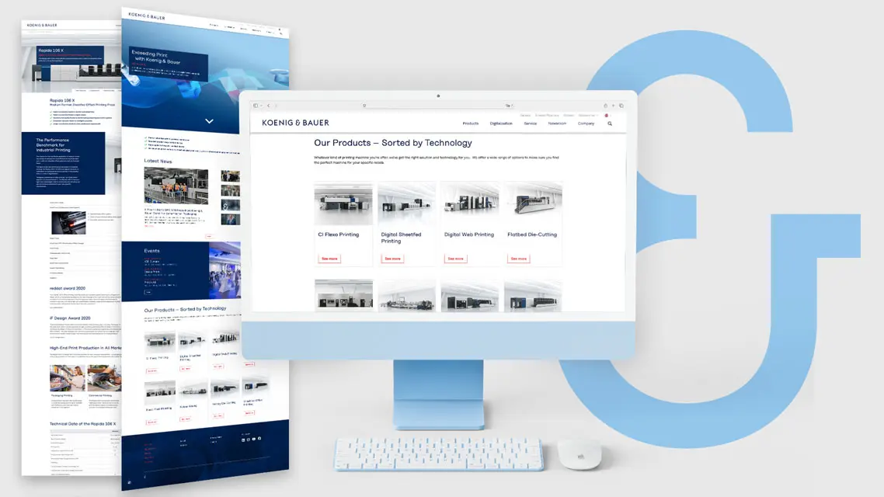Viewport: 884px width, 497px height.
Task: Select the Products menu item
Action: click(471, 123)
